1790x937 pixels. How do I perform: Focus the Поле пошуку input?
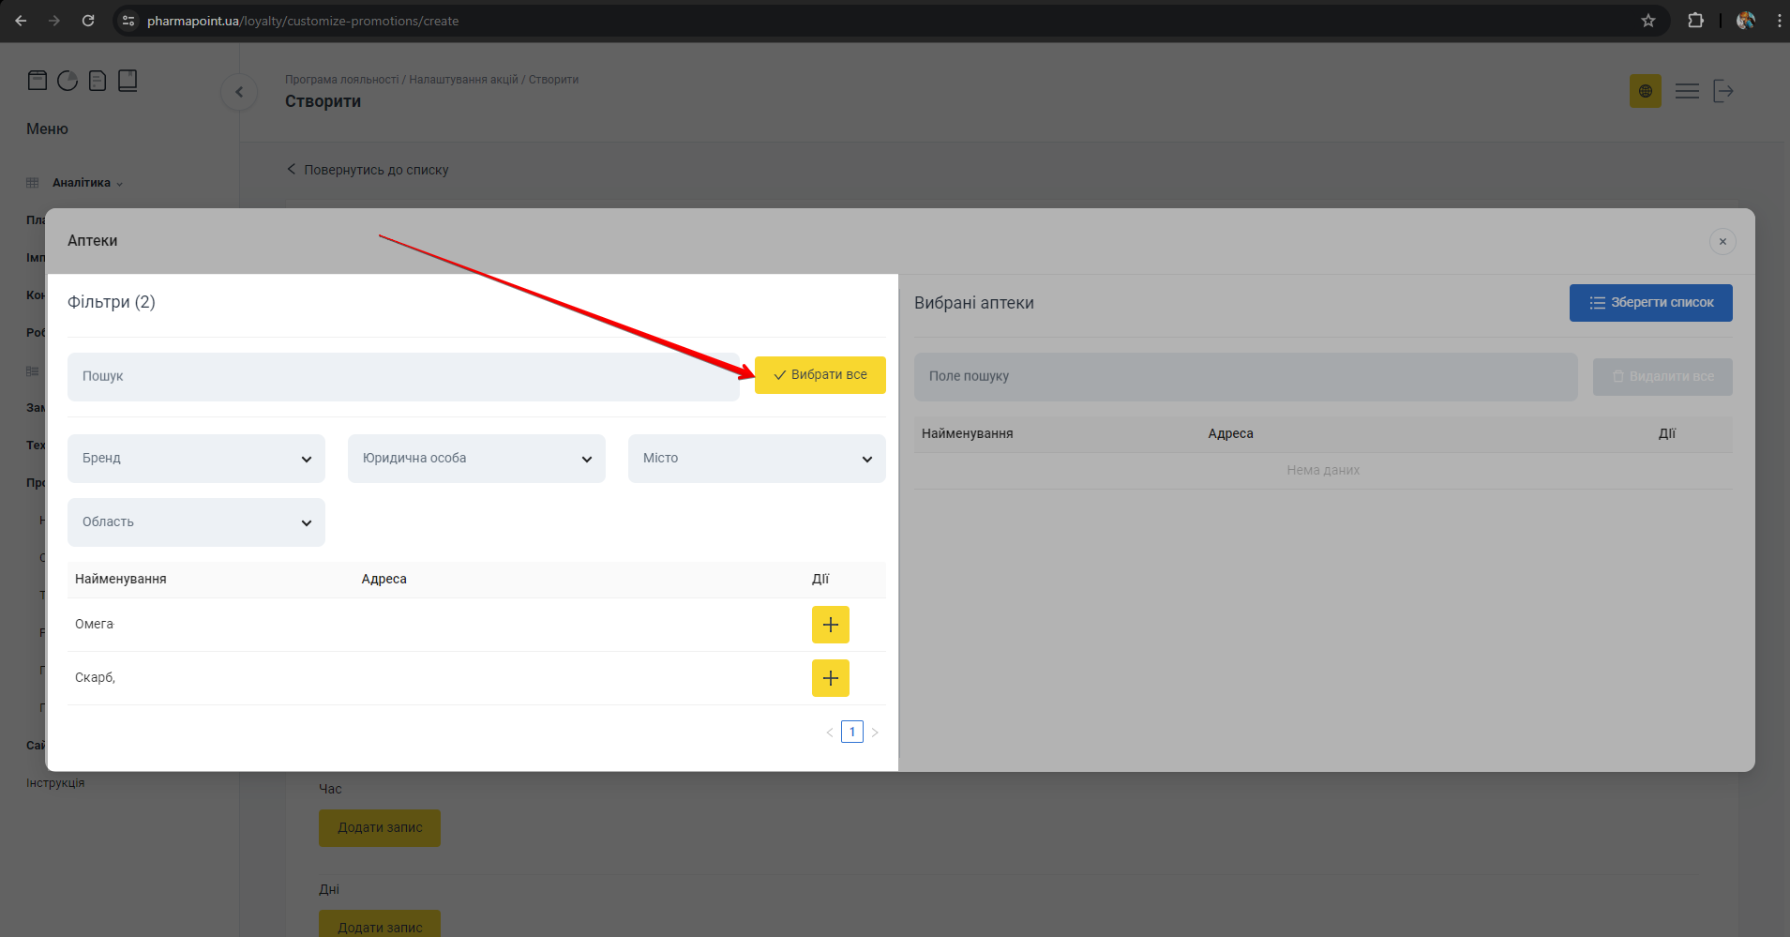[1245, 377]
